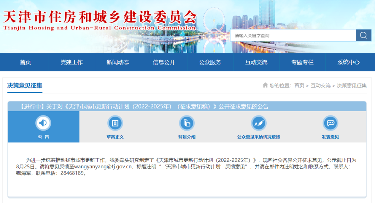Viewport: 375px width, 203px height.
Task: Switch to the 公告 tab label
Action: pos(43,137)
